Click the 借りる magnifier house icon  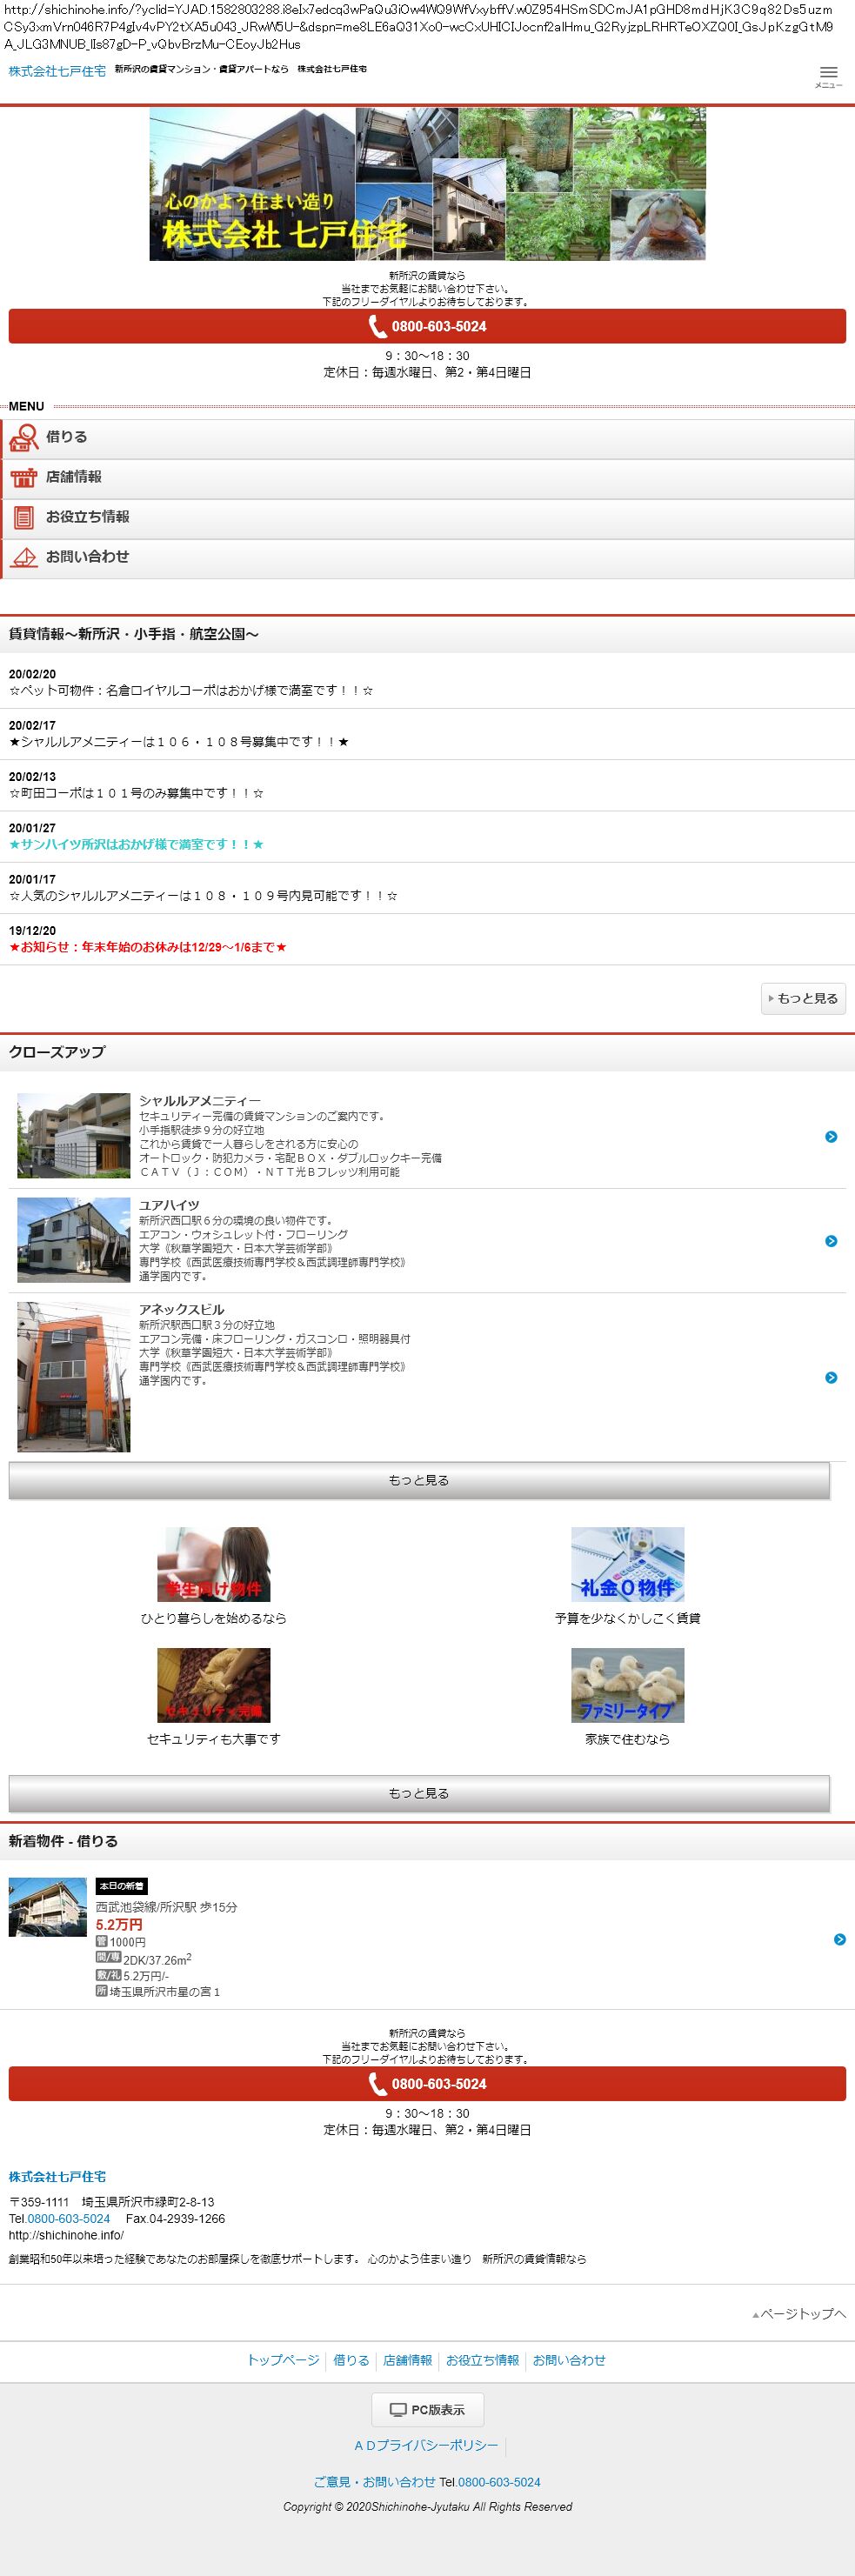point(24,438)
